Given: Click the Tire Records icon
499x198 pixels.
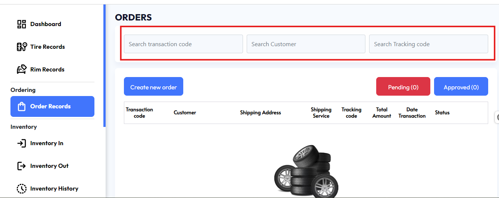Looking at the screenshot, I should (22, 47).
